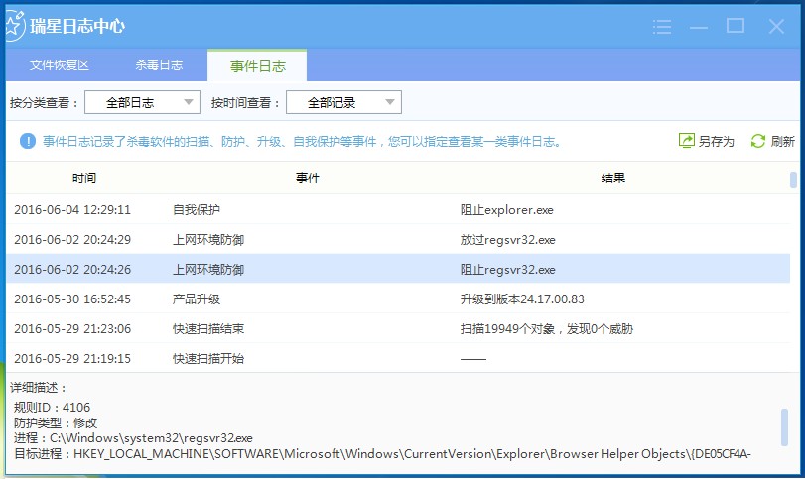Click the green 刷新 refresh icon
The width and height of the screenshot is (805, 479).
(x=757, y=141)
